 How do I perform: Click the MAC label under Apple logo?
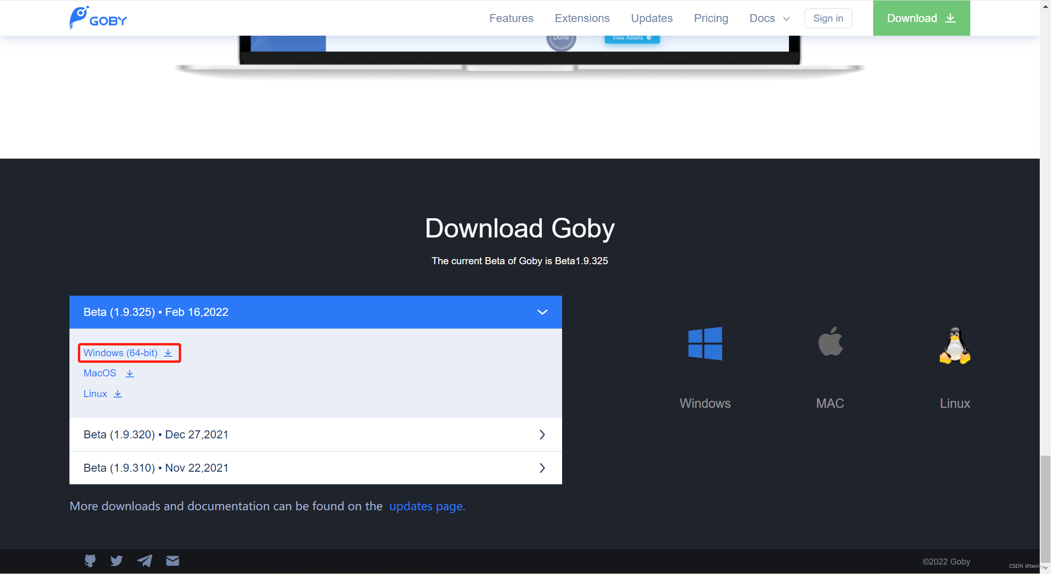(830, 403)
